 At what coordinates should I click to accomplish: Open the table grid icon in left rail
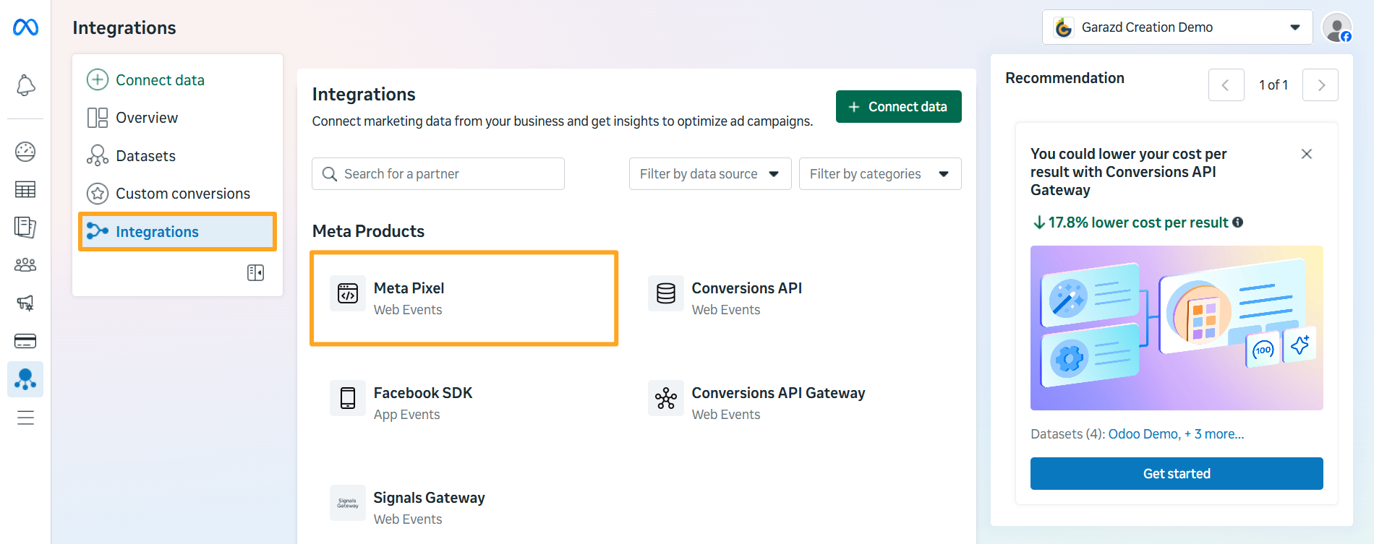(25, 189)
